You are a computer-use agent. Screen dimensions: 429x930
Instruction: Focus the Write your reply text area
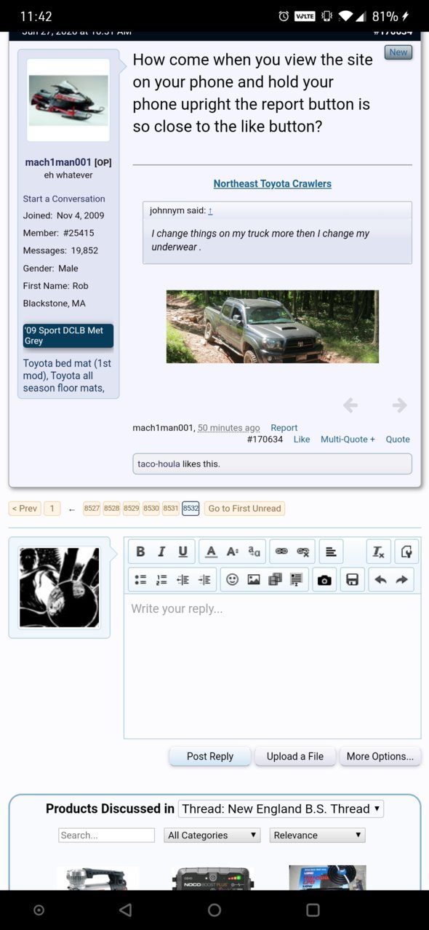click(273, 667)
